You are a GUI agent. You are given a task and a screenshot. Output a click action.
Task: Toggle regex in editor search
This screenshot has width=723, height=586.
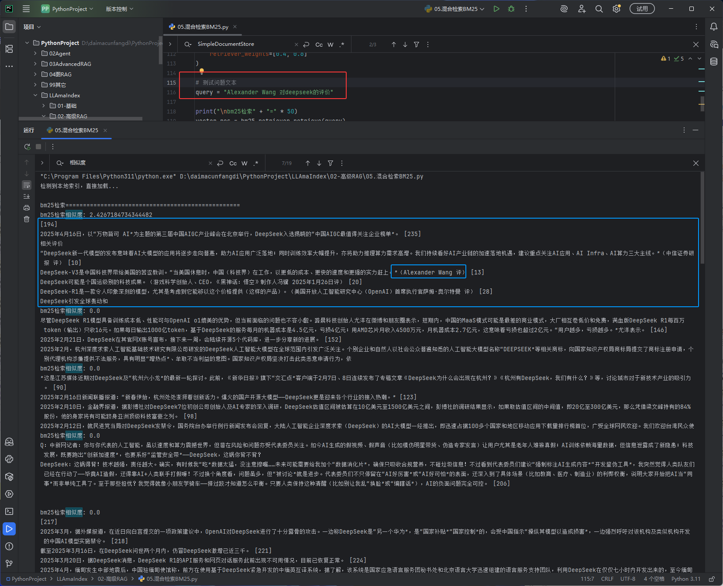click(342, 45)
